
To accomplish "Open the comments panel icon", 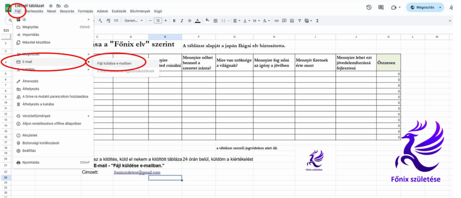I will [x=381, y=7].
